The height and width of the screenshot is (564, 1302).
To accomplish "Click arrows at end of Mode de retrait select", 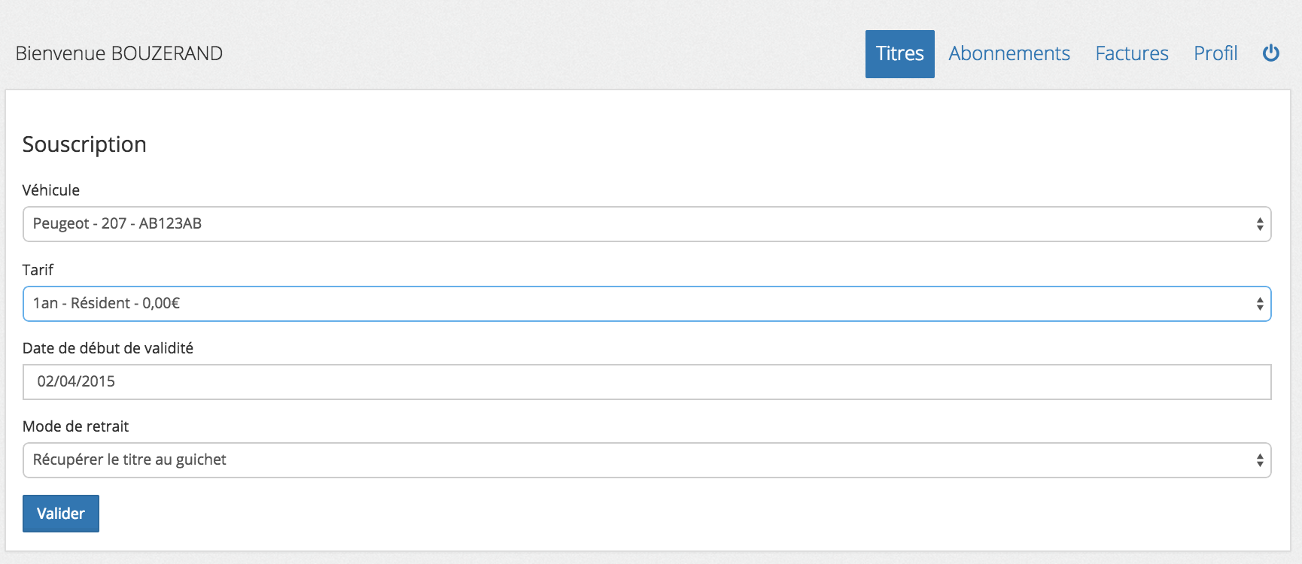I will 1259,460.
